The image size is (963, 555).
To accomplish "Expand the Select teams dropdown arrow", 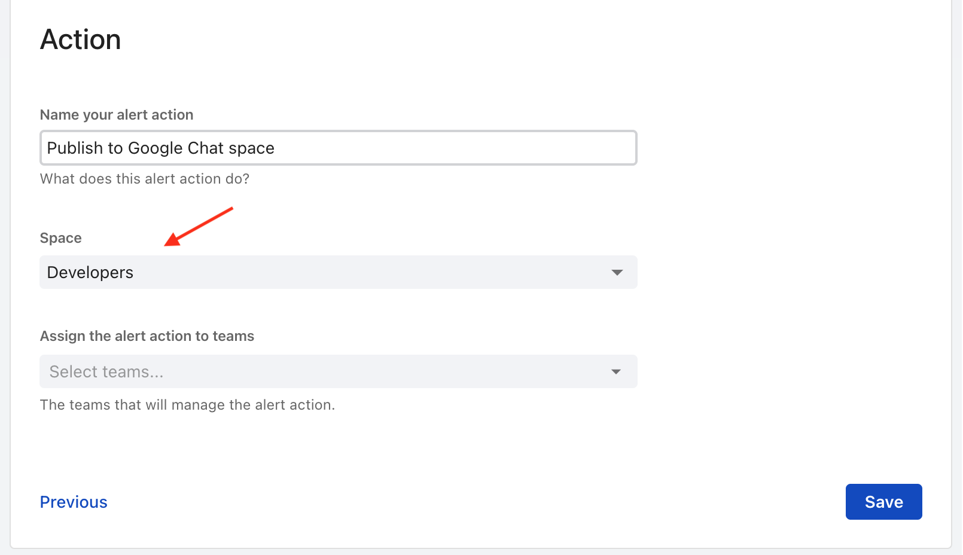I will point(615,372).
